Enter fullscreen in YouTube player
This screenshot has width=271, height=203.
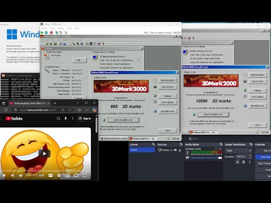pyautogui.click(x=85, y=175)
